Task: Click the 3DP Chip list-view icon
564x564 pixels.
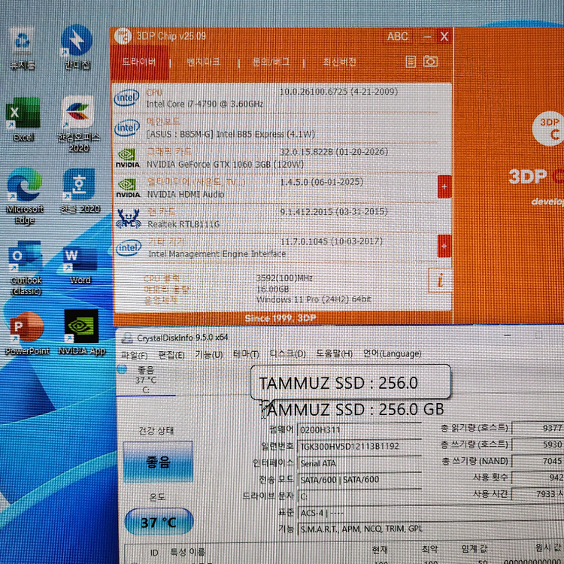Action: 411,62
